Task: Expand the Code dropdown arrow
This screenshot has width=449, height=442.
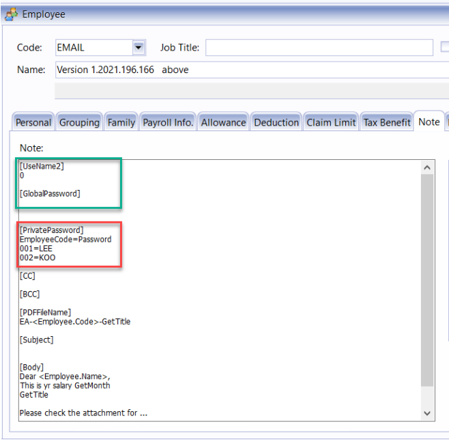Action: point(139,47)
